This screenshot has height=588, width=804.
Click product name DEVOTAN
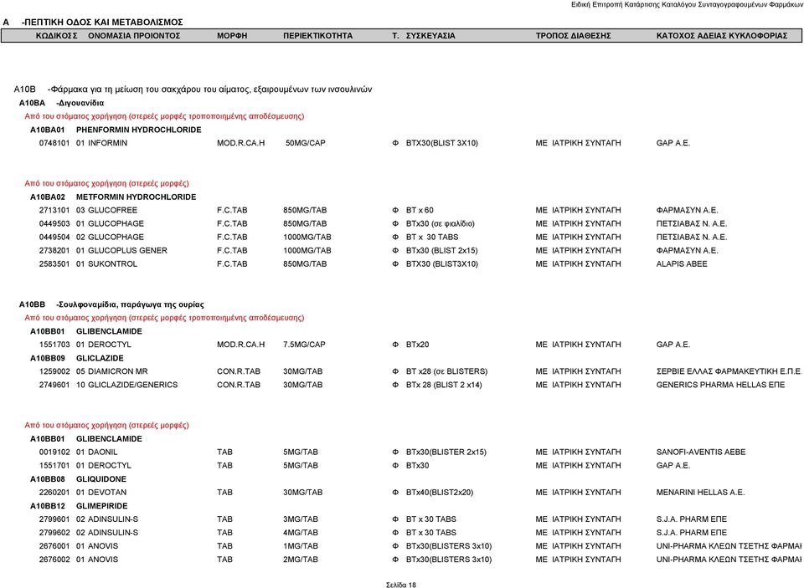tap(107, 493)
